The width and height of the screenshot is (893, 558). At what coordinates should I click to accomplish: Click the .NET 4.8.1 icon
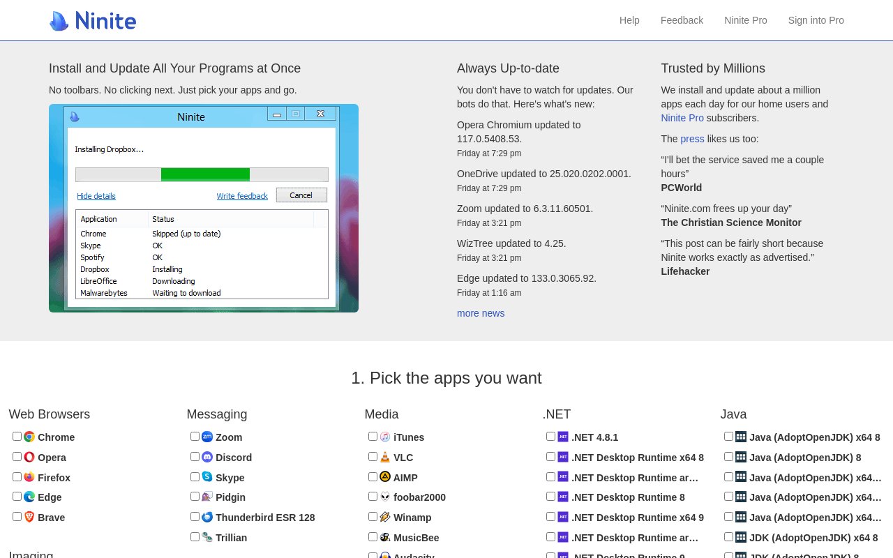tap(563, 437)
